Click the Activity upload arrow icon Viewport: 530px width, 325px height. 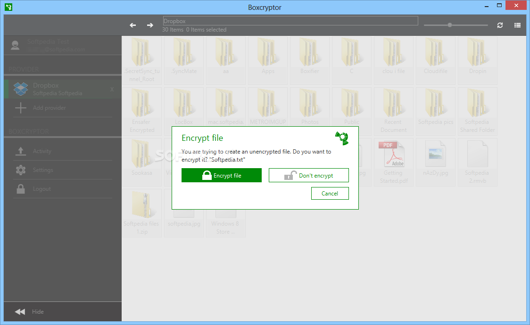(21, 151)
